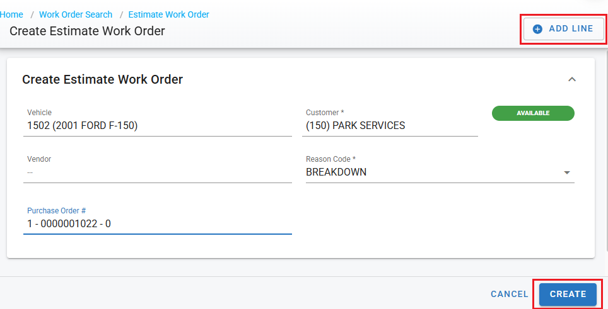608x309 pixels.
Task: Cancel the estimate work order
Action: (x=509, y=294)
